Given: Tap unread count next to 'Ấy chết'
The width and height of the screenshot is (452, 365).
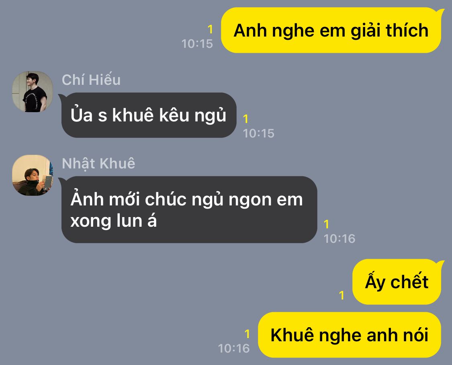Looking at the screenshot, I should pyautogui.click(x=342, y=295).
